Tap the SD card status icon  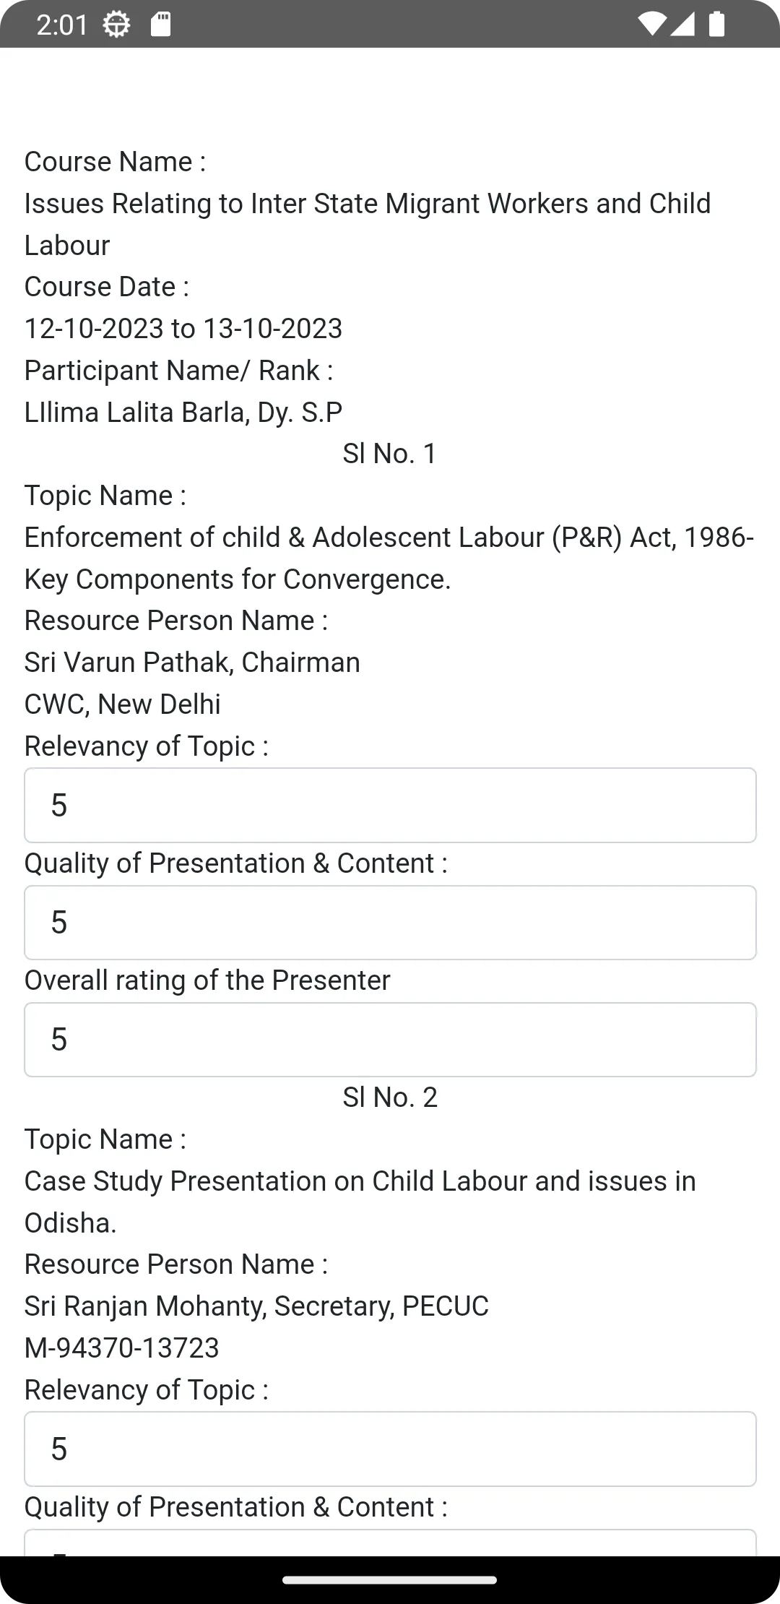pos(160,25)
